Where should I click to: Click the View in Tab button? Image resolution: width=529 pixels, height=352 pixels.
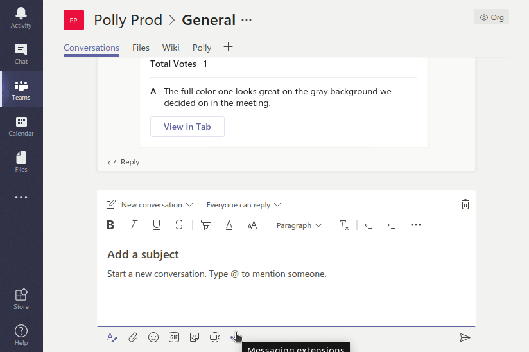pyautogui.click(x=187, y=127)
